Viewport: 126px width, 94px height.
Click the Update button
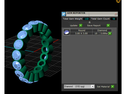[x=74, y=26]
